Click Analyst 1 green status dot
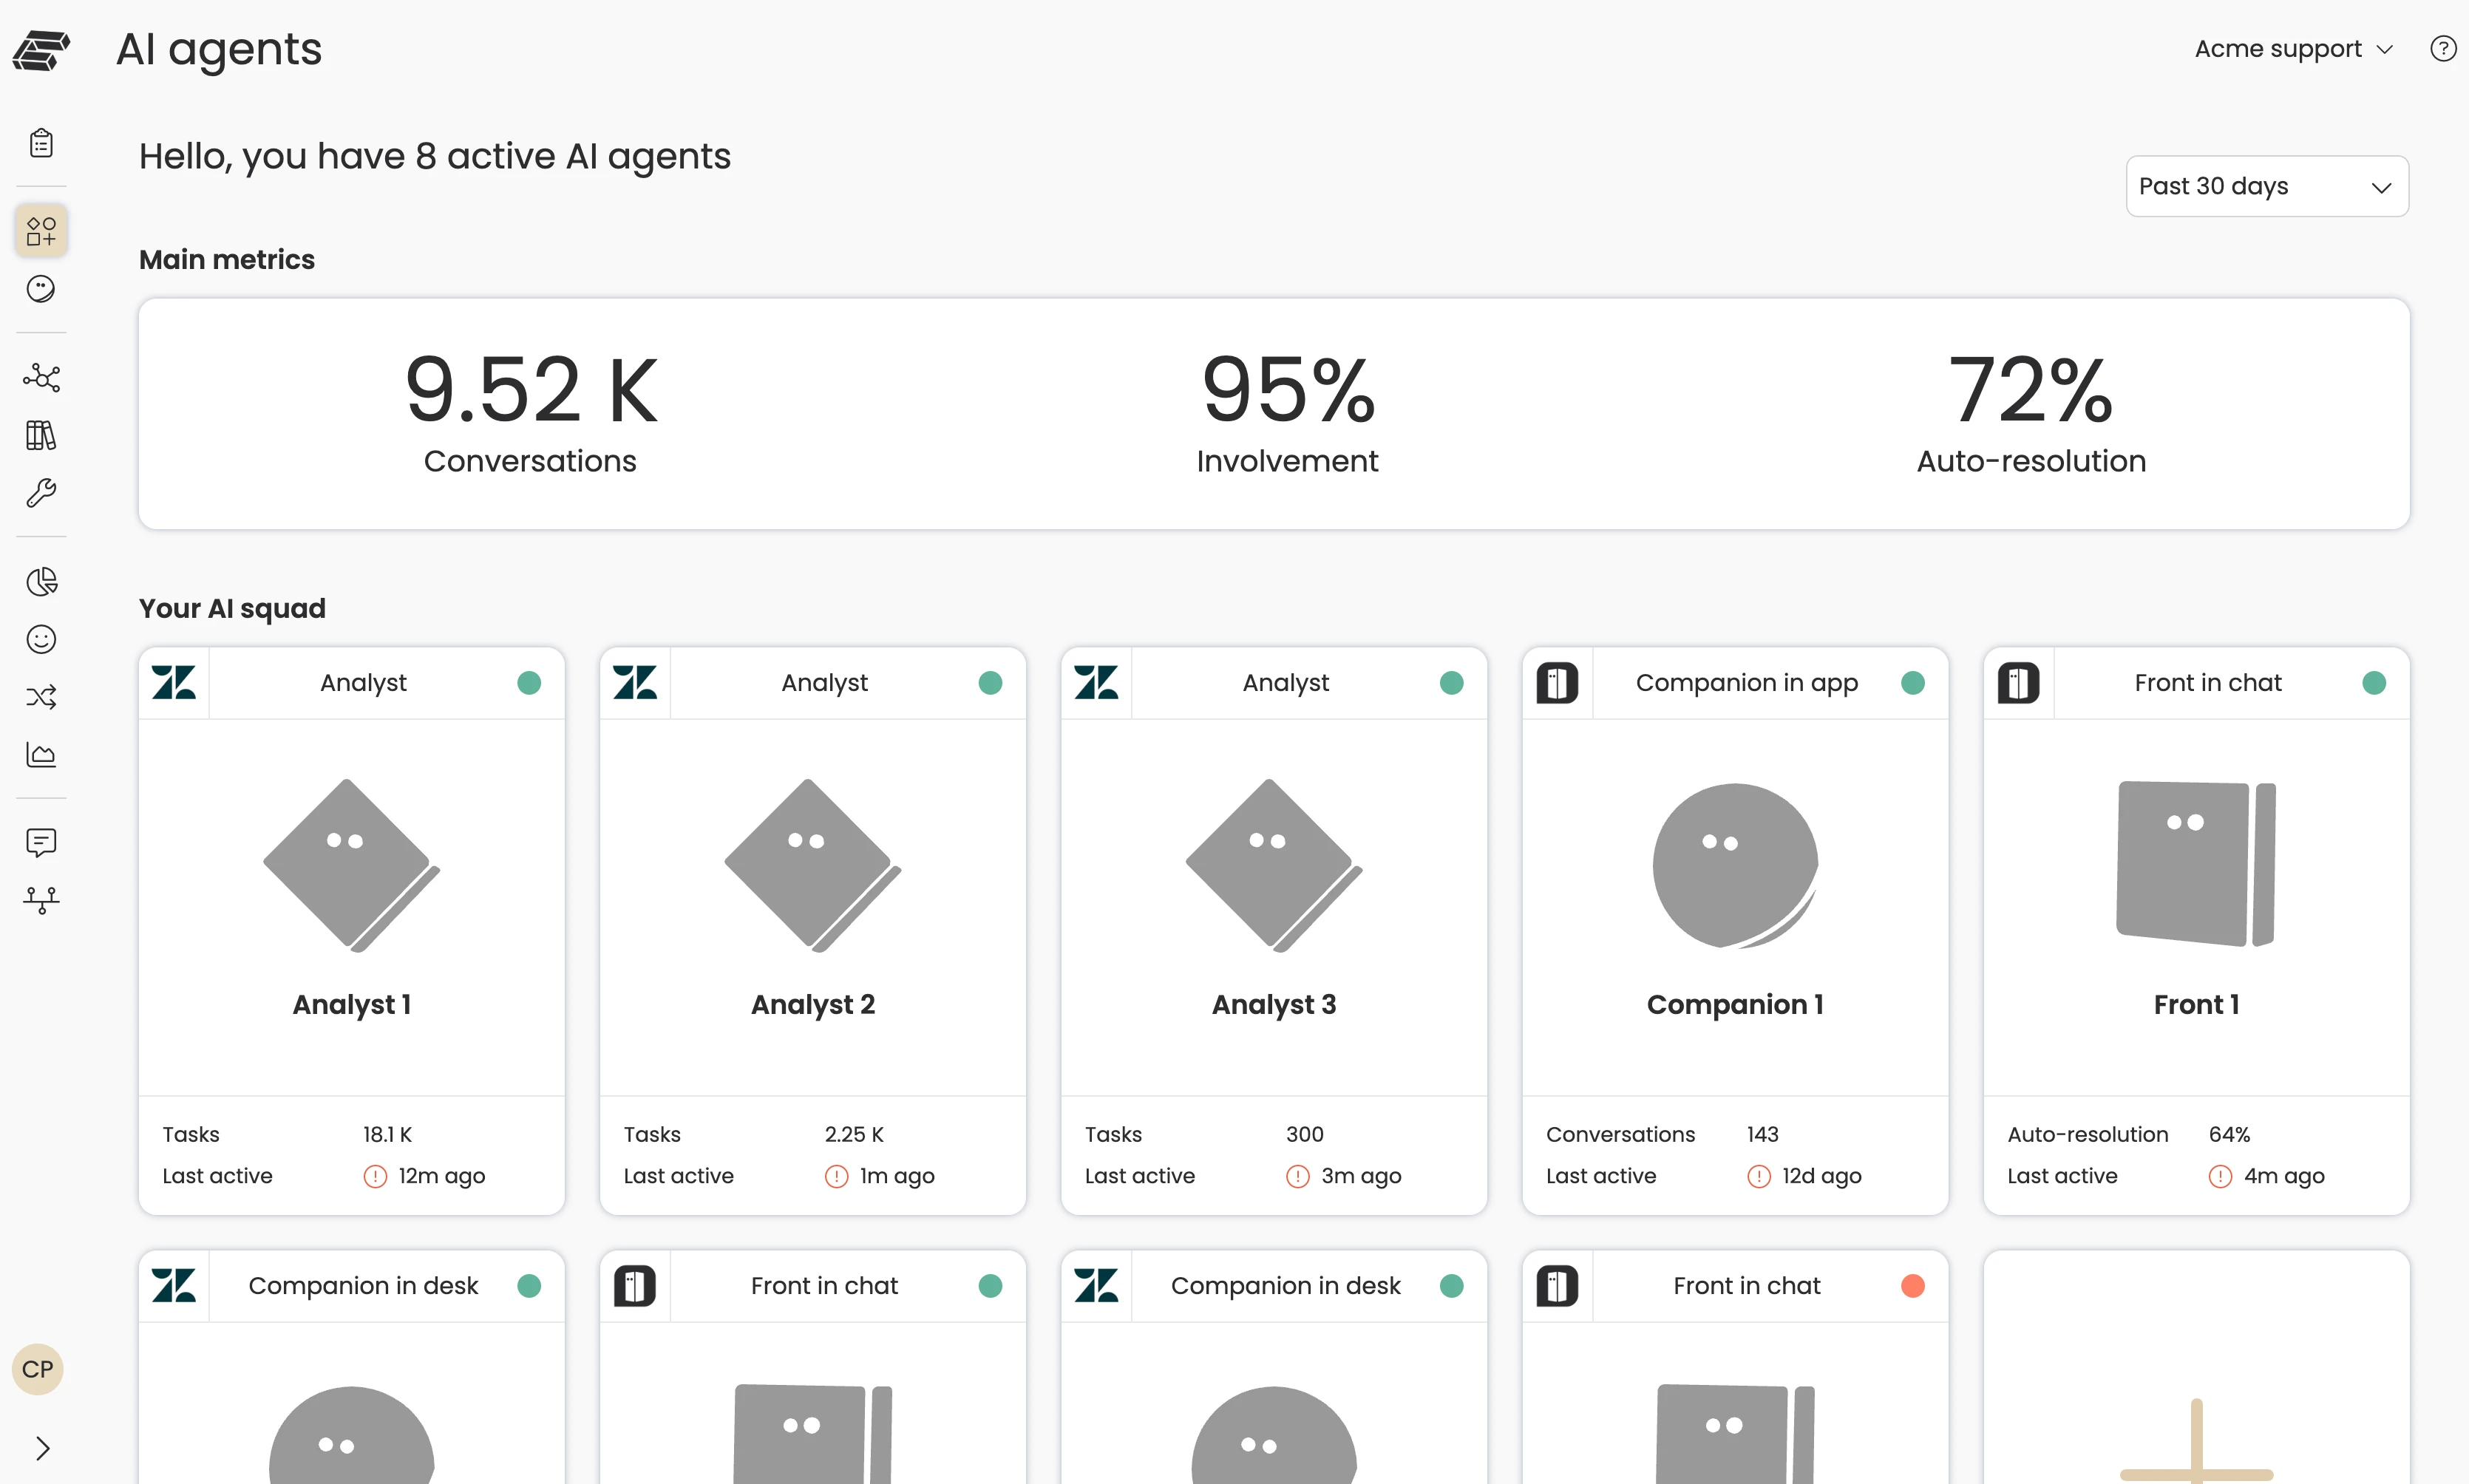 pos(529,683)
